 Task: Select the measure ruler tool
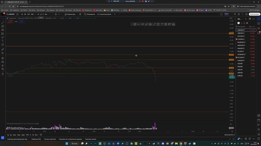[3, 49]
